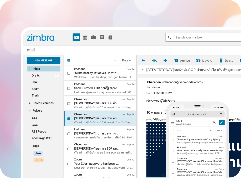Click the zimbra logo
Screen dimensions: 241x178
(41, 38)
